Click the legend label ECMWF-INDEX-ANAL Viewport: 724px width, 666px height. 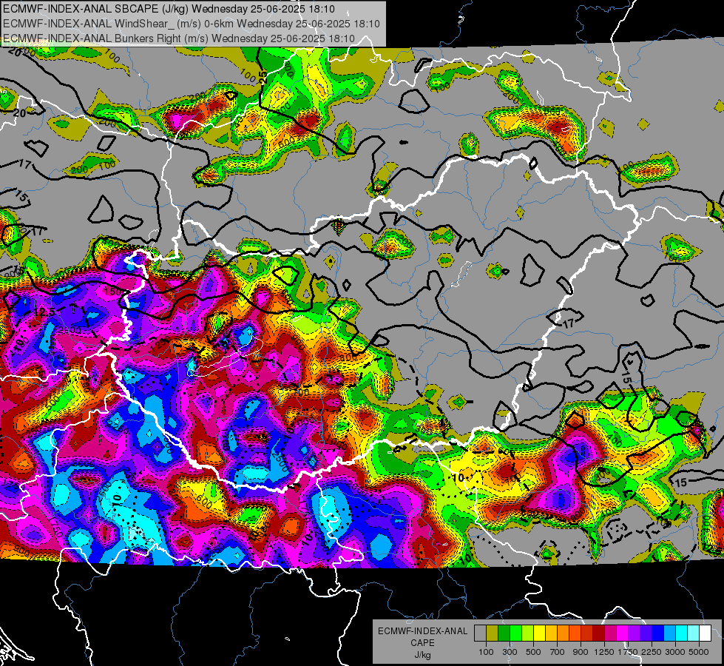click(422, 631)
